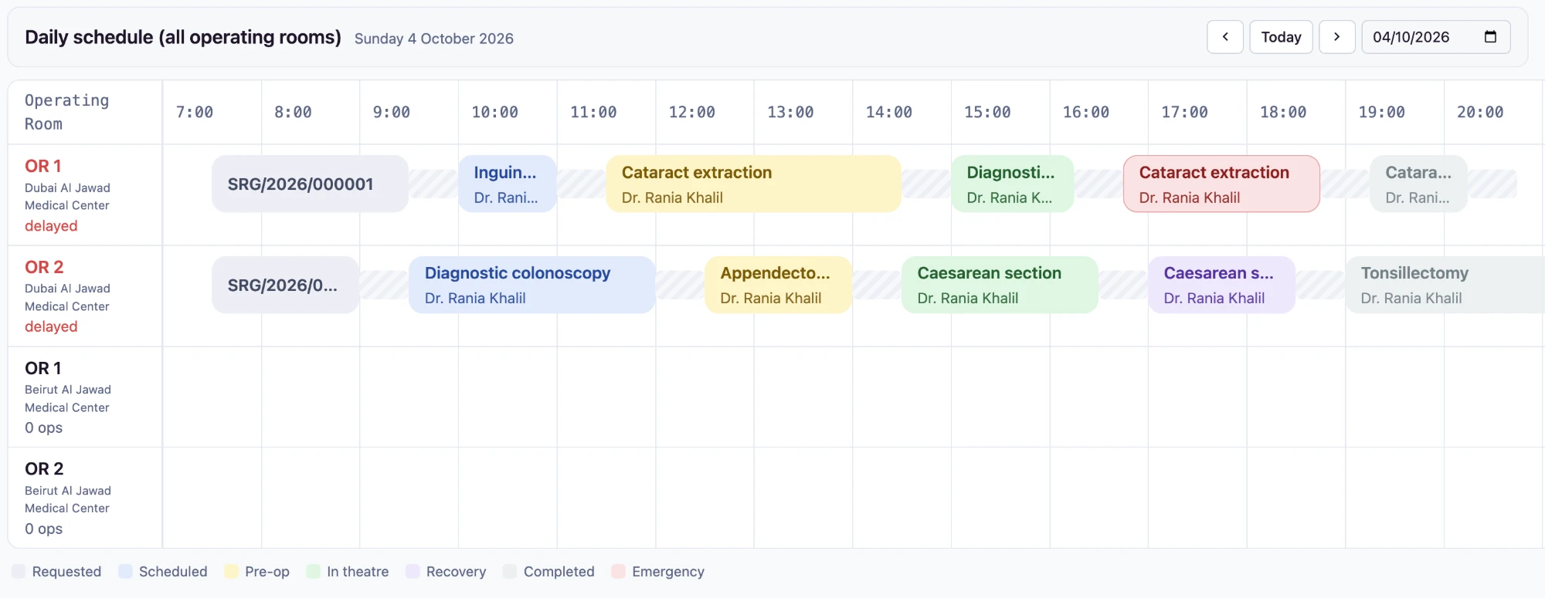
Task: Click the Recovery legend swatch
Action: point(413,571)
